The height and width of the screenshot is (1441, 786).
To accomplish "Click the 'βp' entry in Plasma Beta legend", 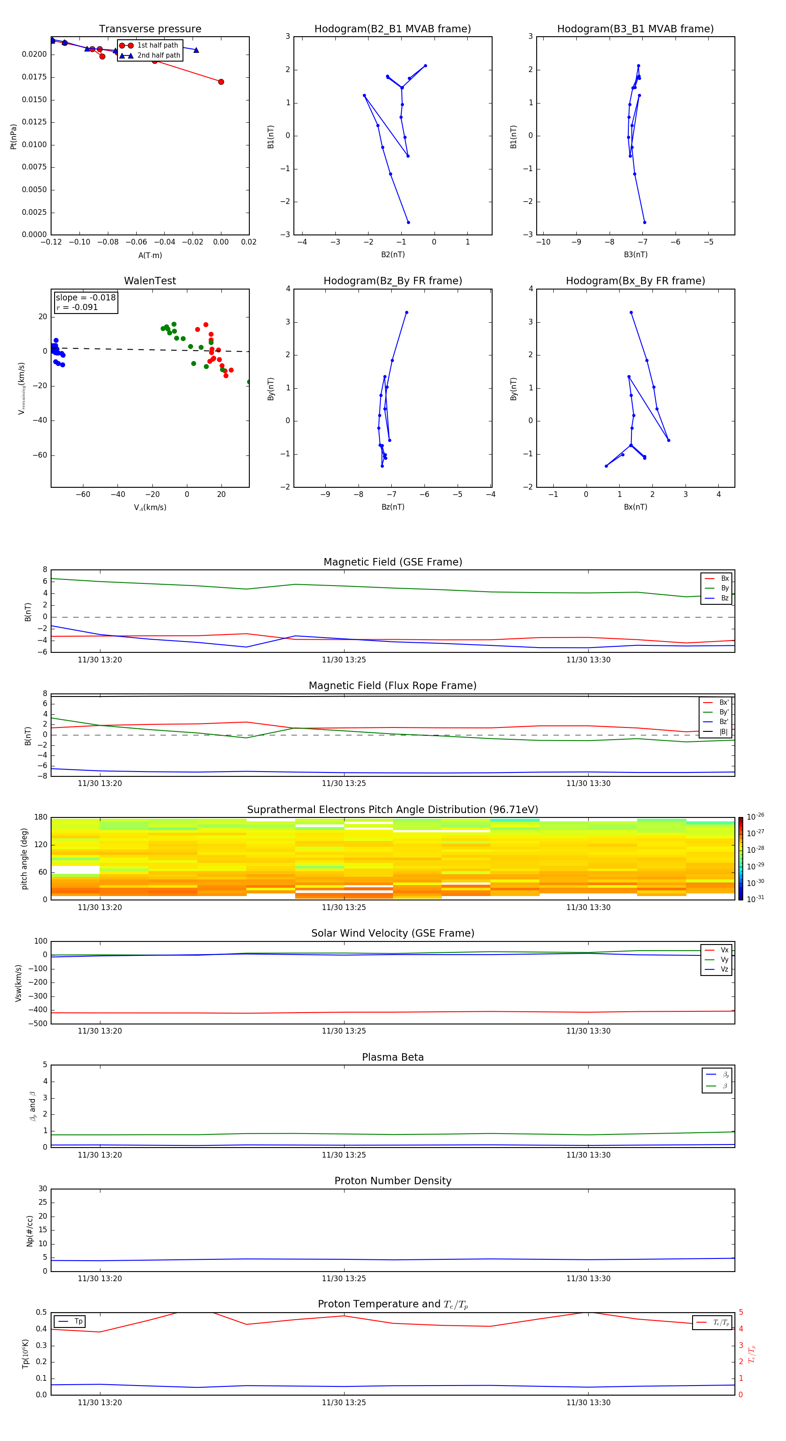I will [717, 1075].
